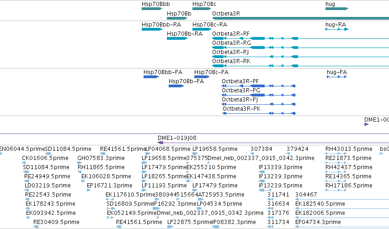Select the Octbeta3R gene bar

300,18
